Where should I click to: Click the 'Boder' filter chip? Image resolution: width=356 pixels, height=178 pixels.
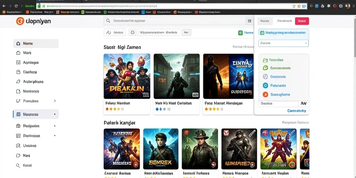(x=115, y=32)
